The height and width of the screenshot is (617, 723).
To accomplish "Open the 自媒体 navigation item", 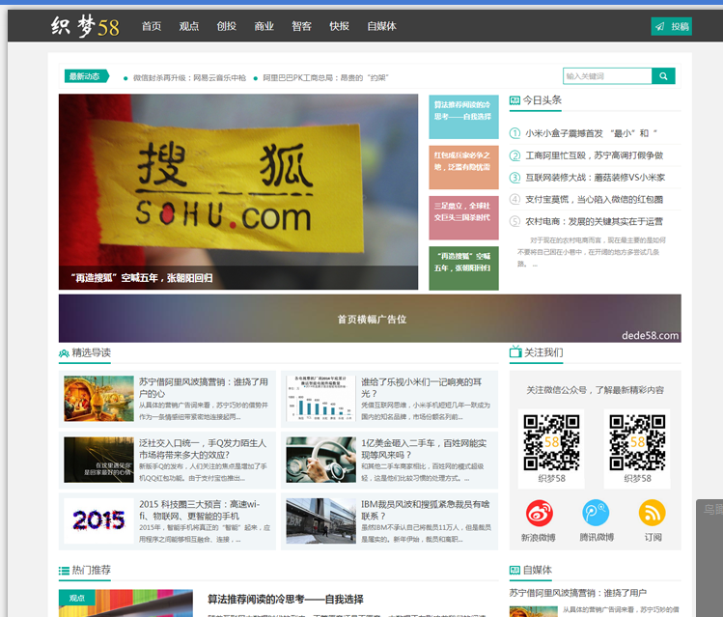I will point(381,26).
